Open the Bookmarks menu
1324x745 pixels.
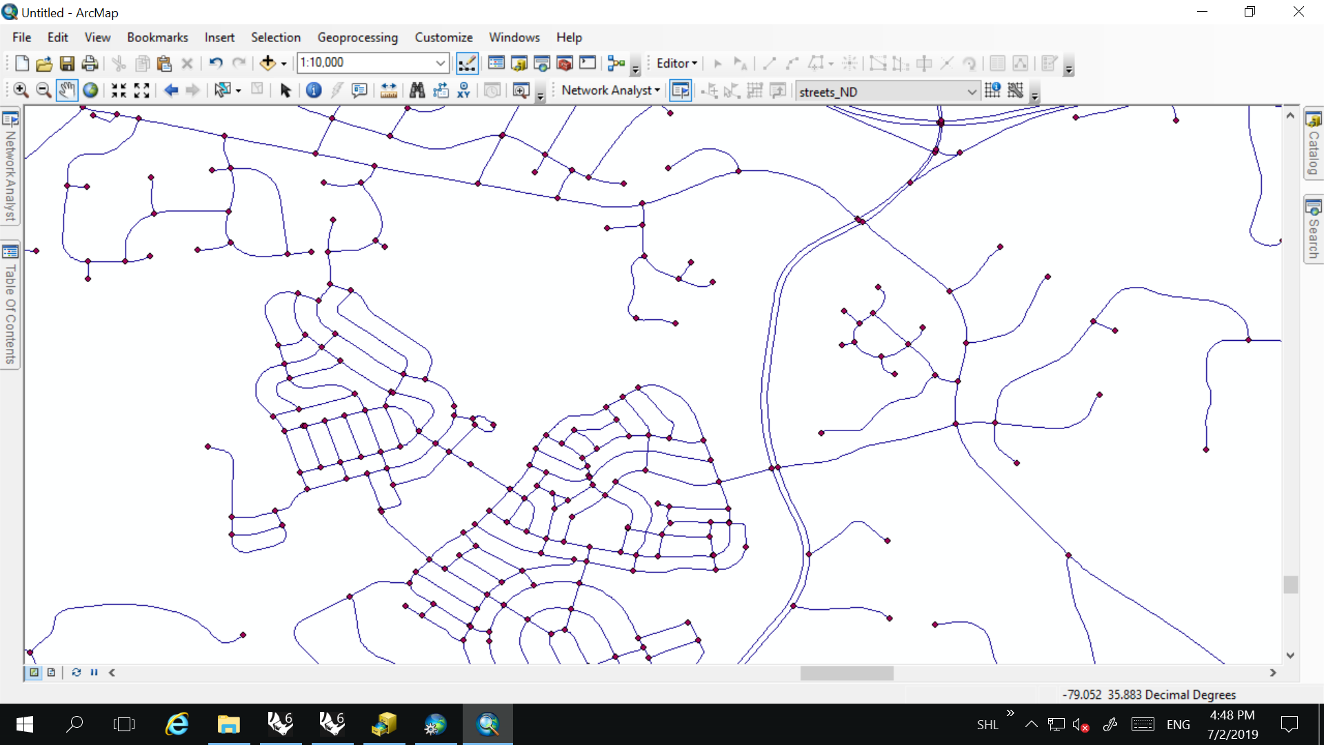point(157,37)
